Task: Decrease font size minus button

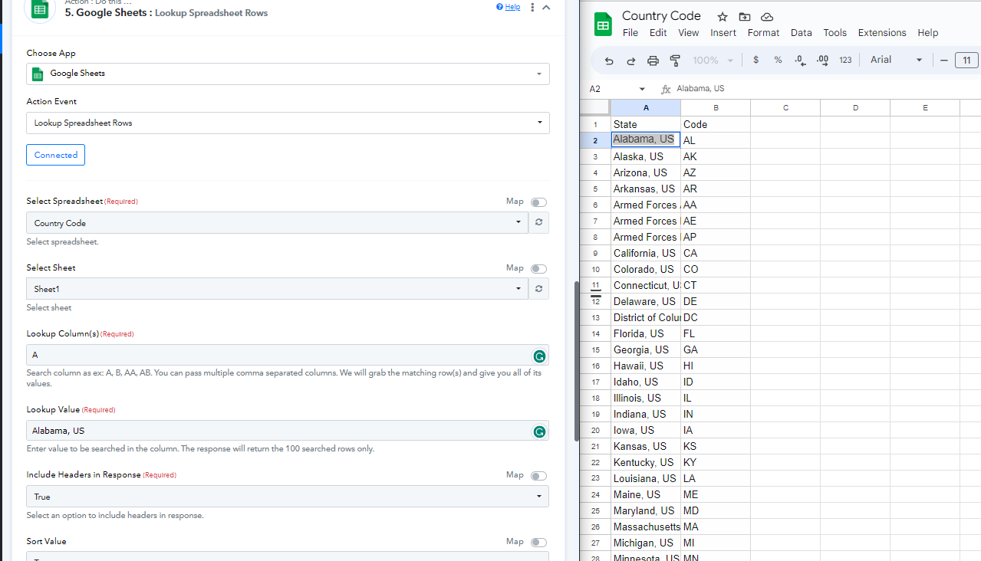Action: (944, 60)
